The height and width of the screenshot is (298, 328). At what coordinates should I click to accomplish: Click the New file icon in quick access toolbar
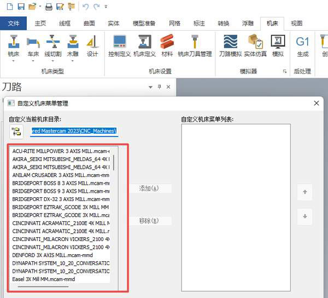coord(10,7)
